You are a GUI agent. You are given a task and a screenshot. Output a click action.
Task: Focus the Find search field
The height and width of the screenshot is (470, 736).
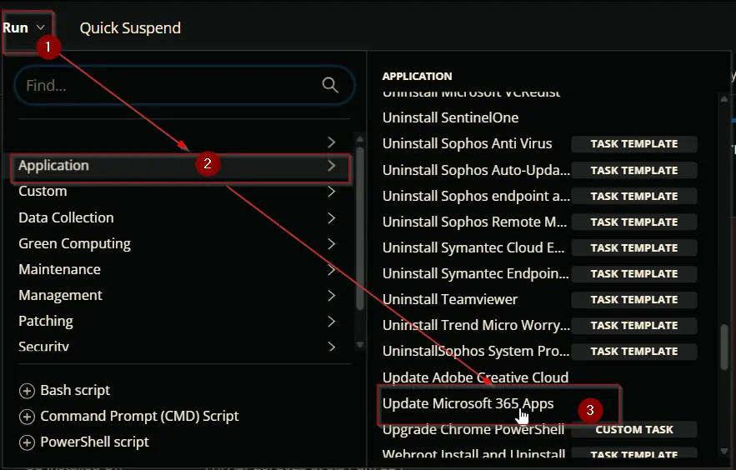click(x=184, y=85)
